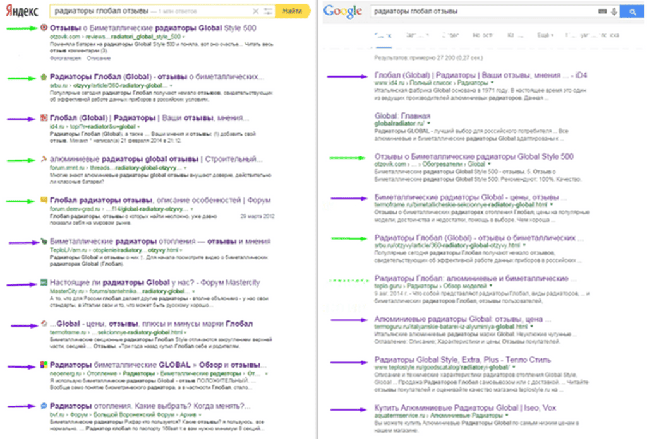
Task: Open Yandex result 'Радиаторы отопления. Какие выбрать?'
Action: point(150,406)
